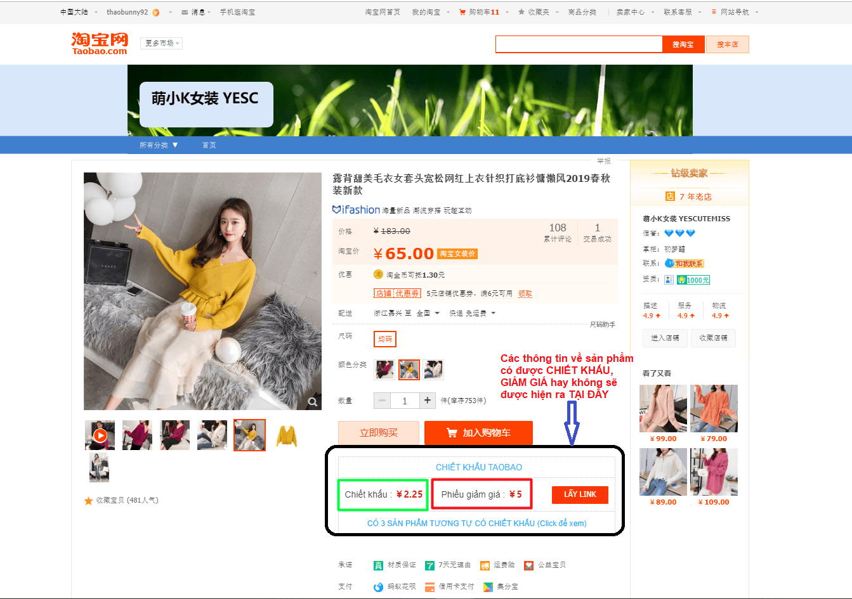This screenshot has height=599, width=852.
Task: Select the 均码 size option
Action: point(385,339)
